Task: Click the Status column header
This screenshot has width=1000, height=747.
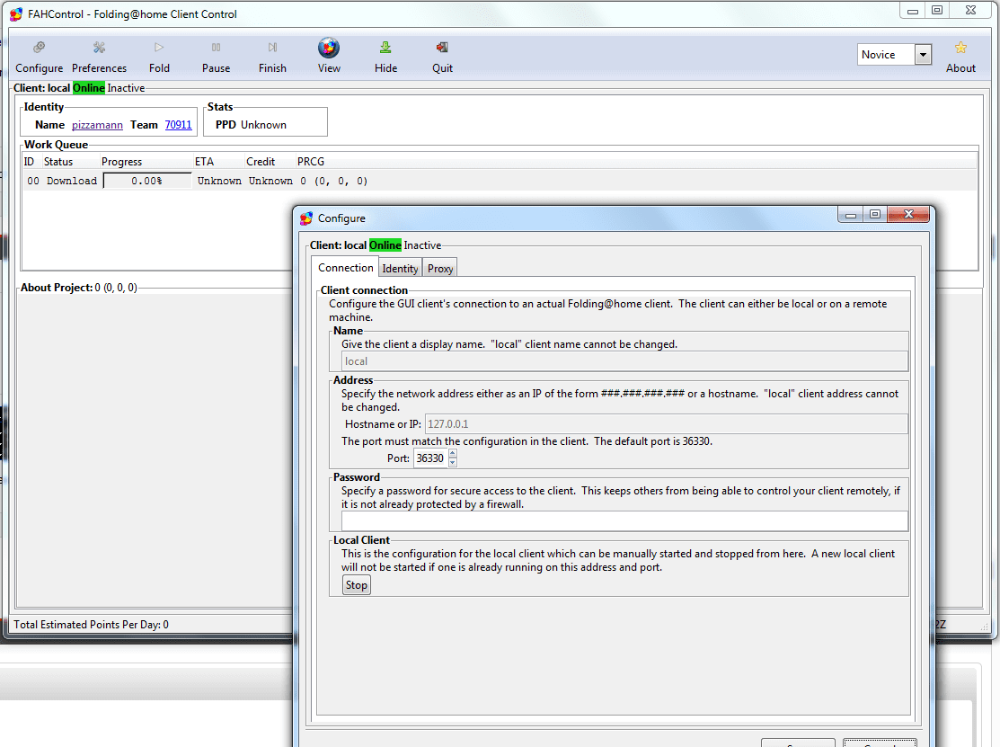Action: point(58,162)
